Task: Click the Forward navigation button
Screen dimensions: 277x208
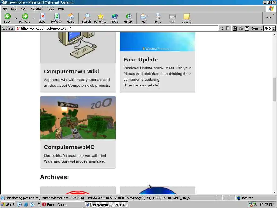Action: (x=25, y=18)
